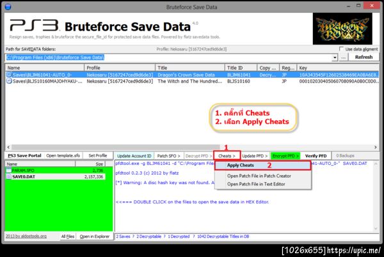Expand the Update PFD > menu
The image size is (384, 257).
click(255, 156)
